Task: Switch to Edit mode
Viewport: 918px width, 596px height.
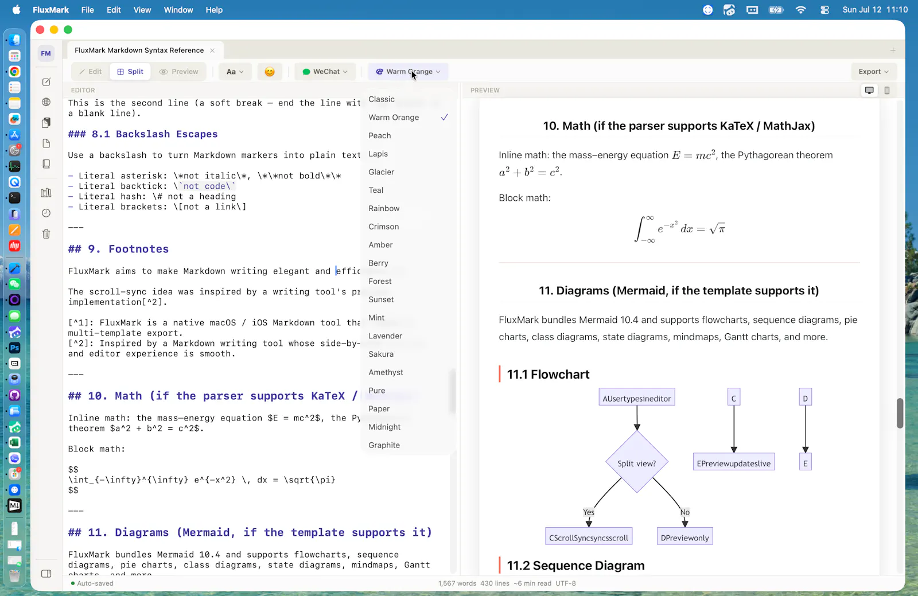Action: (90, 72)
